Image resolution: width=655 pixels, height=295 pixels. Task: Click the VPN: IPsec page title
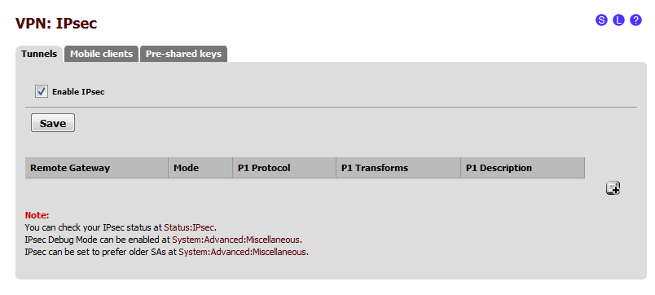click(x=56, y=24)
